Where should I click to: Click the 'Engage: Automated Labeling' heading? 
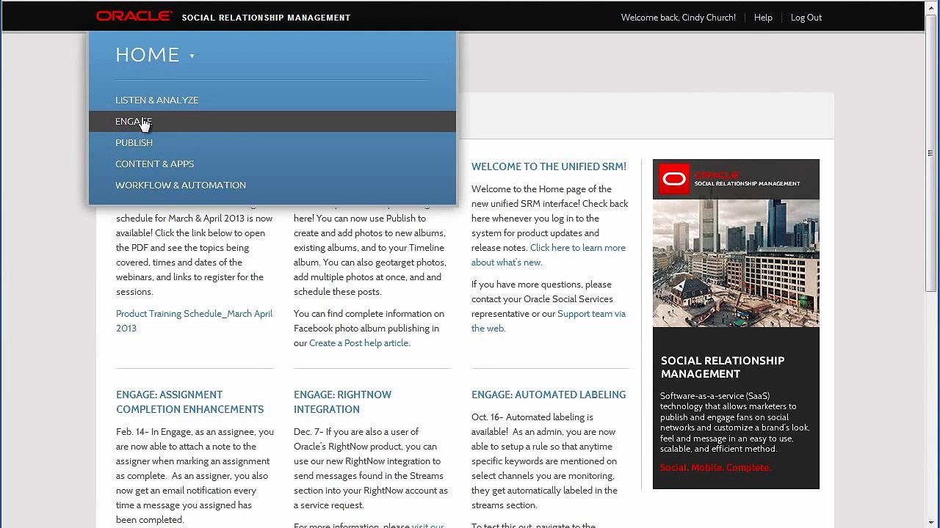[x=549, y=395]
